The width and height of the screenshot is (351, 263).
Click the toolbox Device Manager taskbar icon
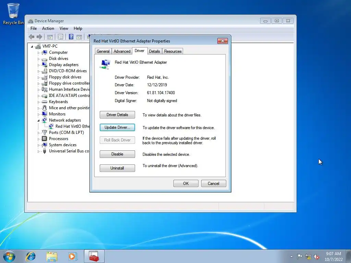pos(94,256)
